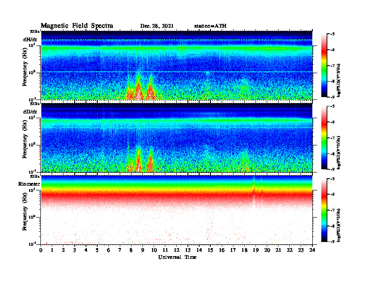
Task: Click hour 15 tick label on time axis
Action: [x=210, y=250]
